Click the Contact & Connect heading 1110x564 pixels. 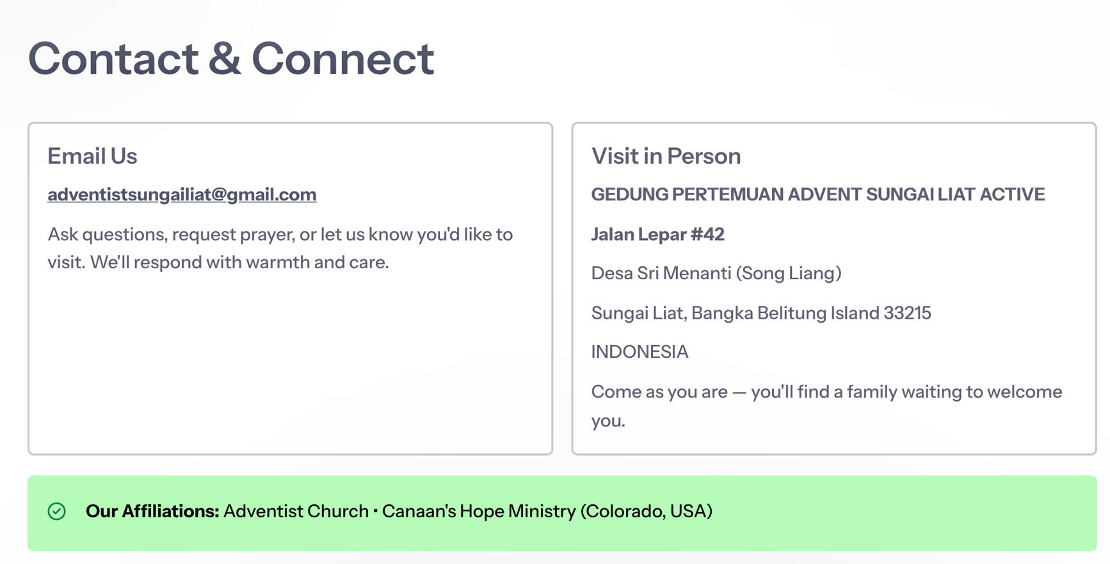click(231, 59)
